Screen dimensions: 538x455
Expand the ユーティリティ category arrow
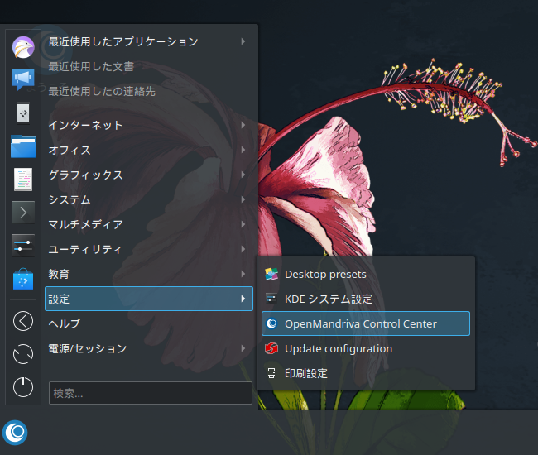(x=243, y=249)
